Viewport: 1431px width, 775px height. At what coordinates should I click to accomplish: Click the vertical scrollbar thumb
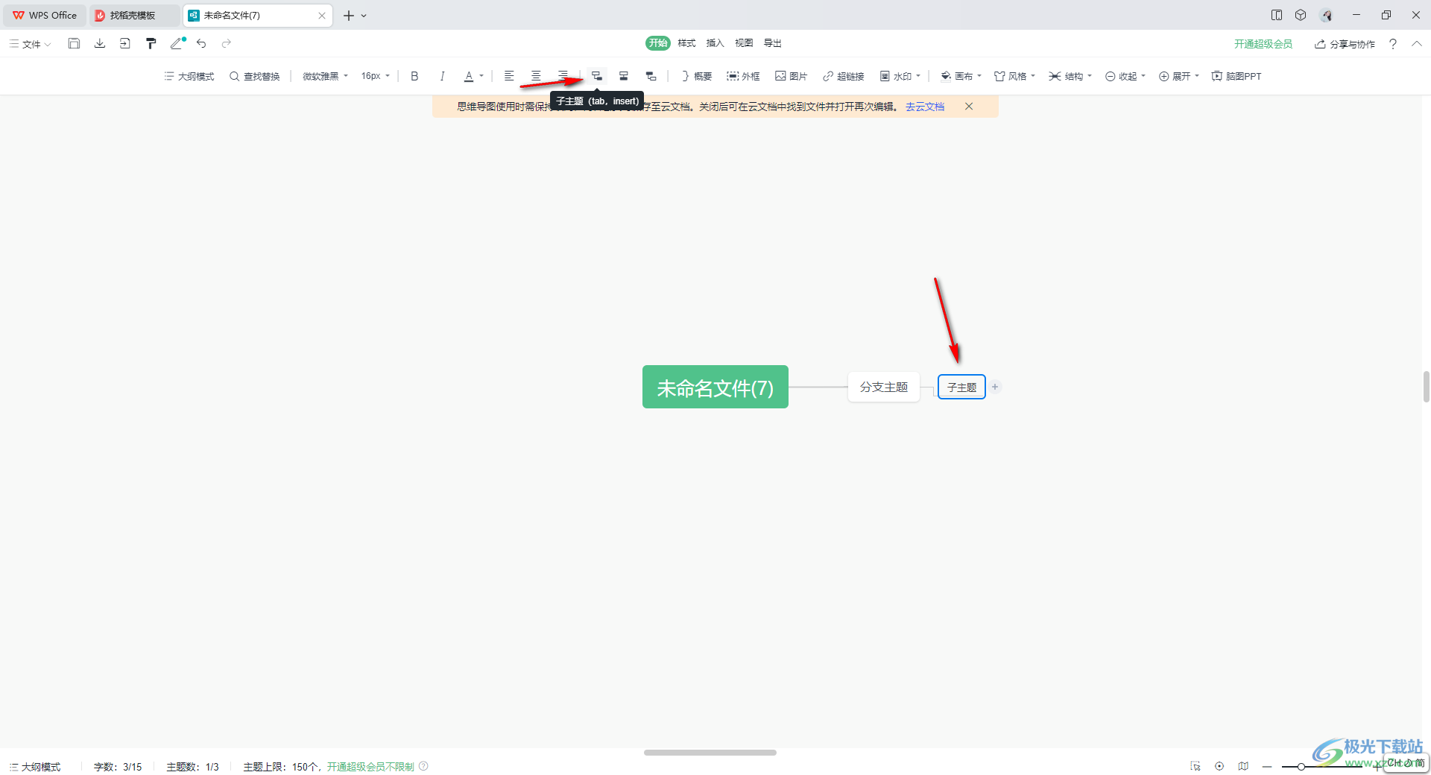point(1426,387)
